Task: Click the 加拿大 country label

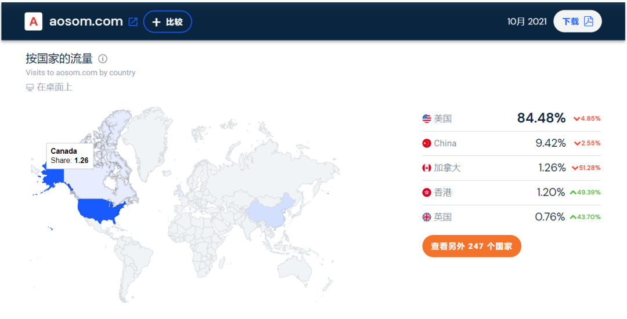Action: pos(447,168)
